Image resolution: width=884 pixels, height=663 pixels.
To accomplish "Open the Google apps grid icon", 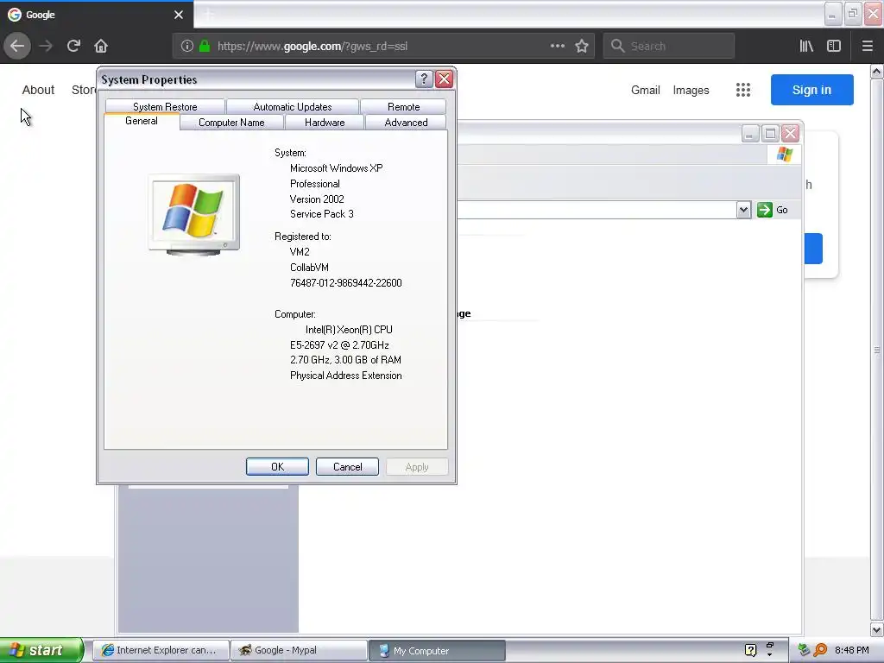I will 743,90.
